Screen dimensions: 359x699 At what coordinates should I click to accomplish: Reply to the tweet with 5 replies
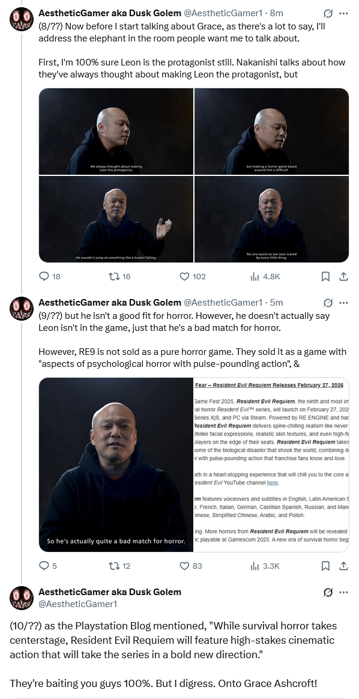point(48,566)
